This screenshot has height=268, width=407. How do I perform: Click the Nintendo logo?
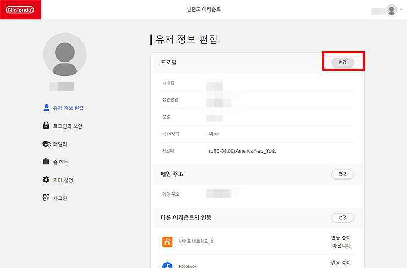coord(20,9)
